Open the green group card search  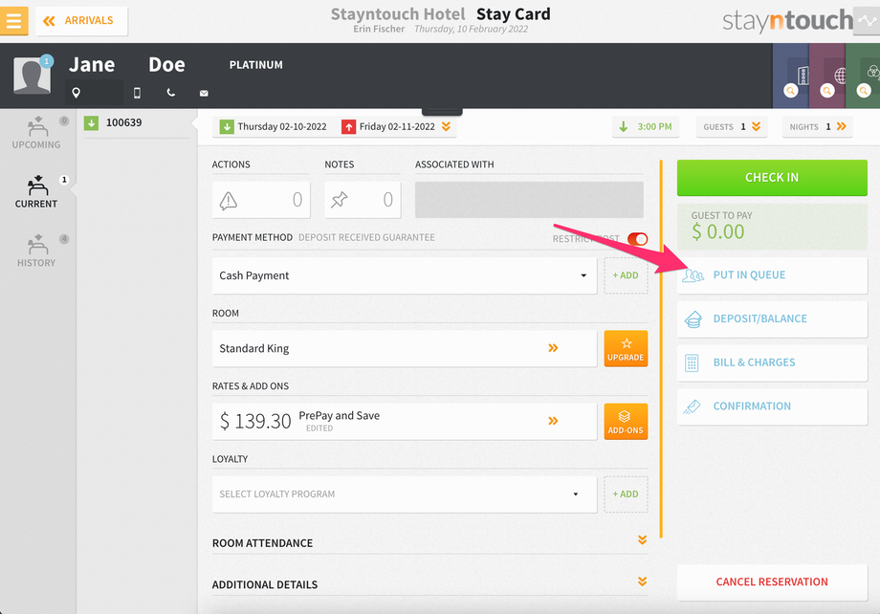click(x=864, y=90)
